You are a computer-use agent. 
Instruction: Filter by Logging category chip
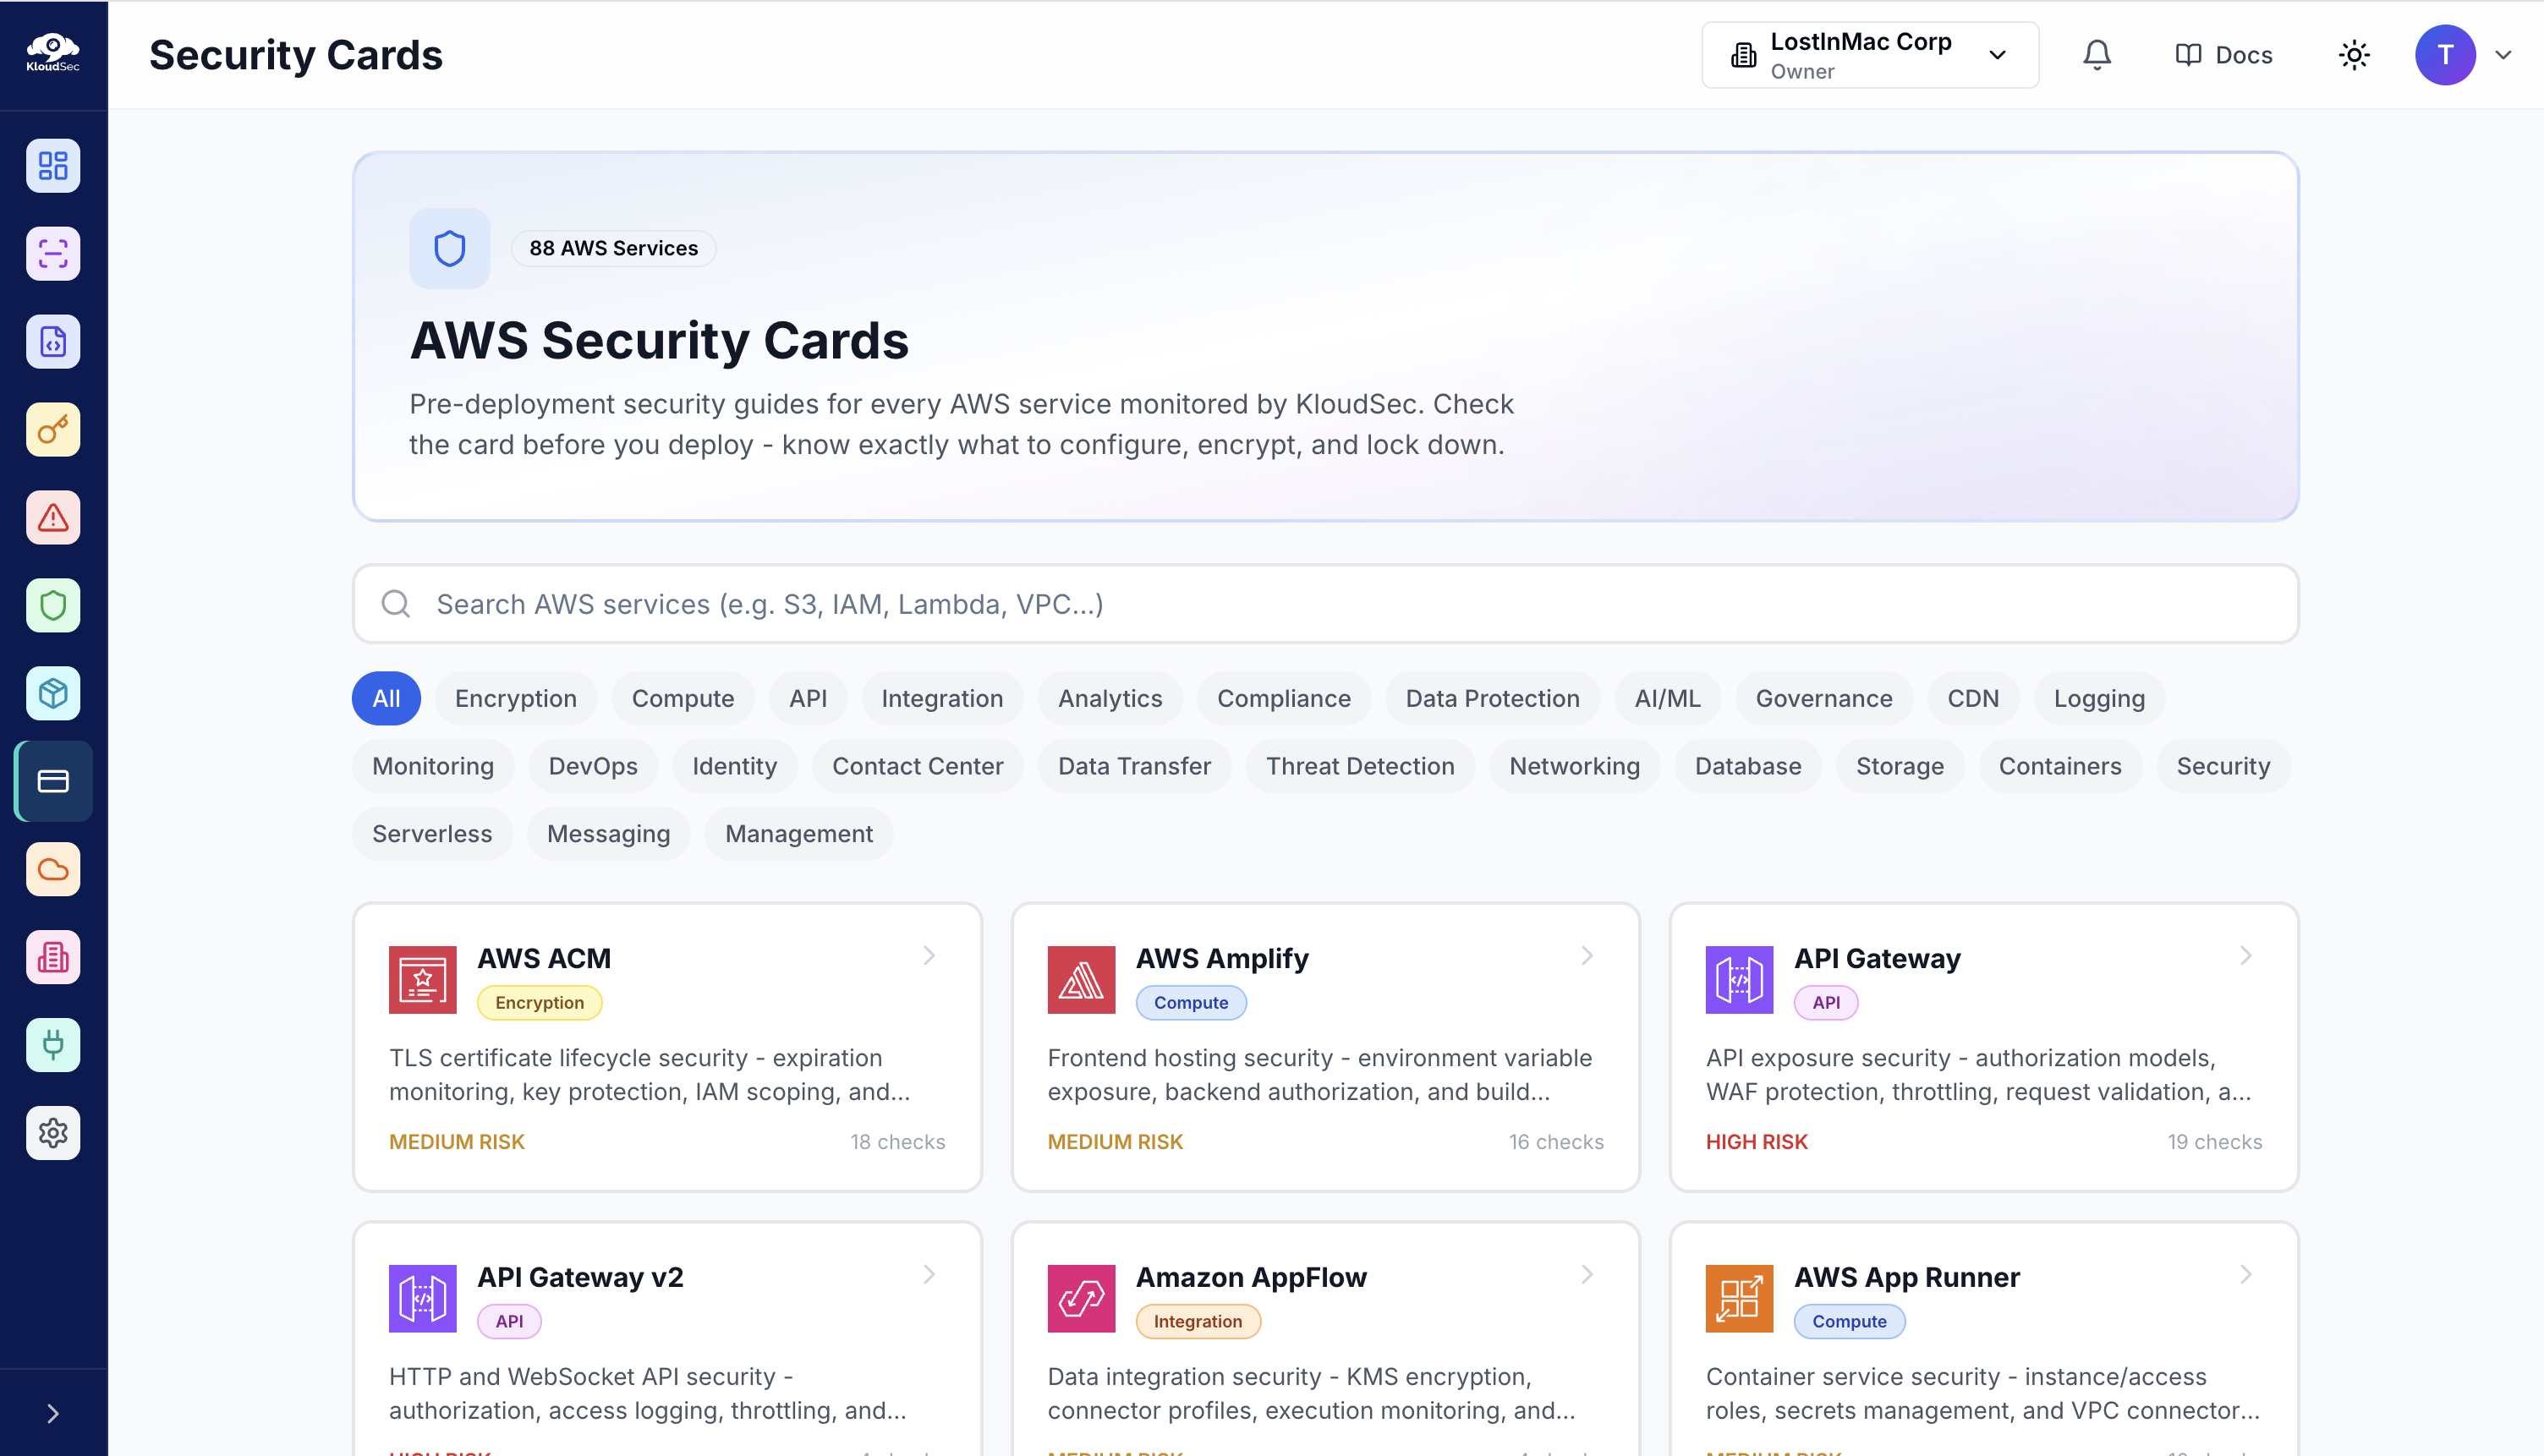(2099, 698)
